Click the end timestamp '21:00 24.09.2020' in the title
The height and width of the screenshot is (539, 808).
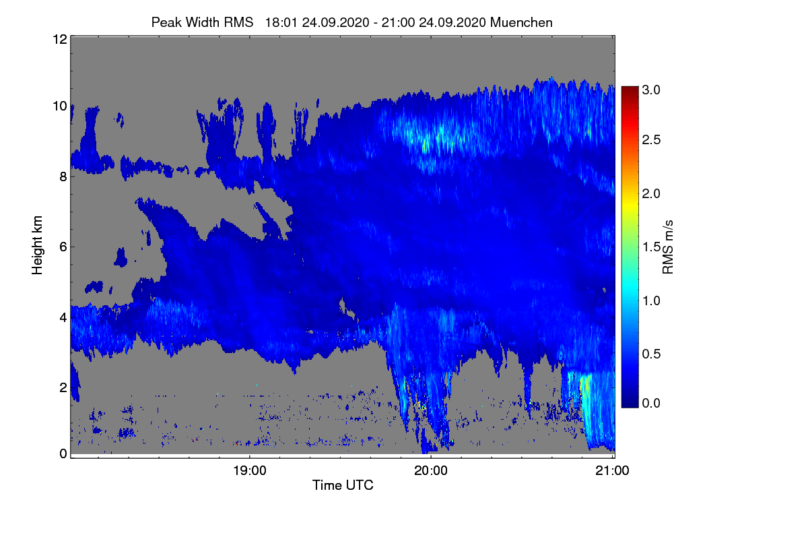(435, 22)
